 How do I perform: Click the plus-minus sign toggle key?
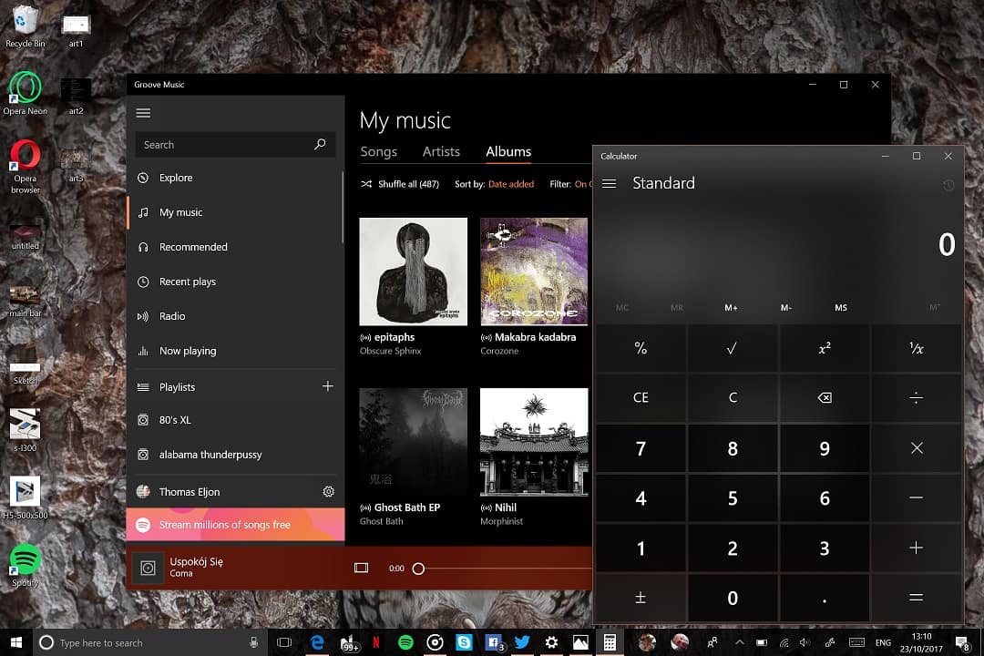point(641,598)
